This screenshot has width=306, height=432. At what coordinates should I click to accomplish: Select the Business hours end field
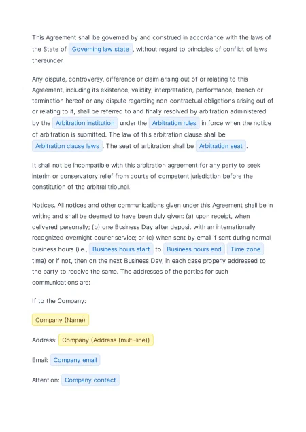pos(194,249)
